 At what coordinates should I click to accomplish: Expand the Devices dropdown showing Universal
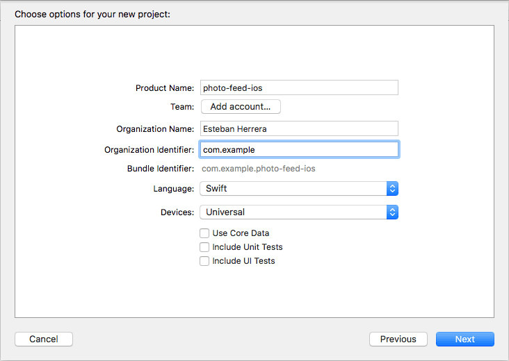click(299, 212)
